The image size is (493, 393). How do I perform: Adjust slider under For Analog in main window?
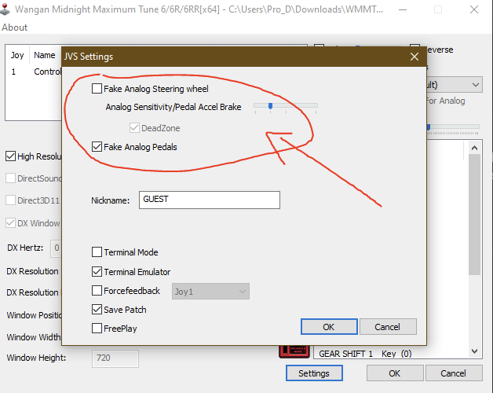(428, 127)
